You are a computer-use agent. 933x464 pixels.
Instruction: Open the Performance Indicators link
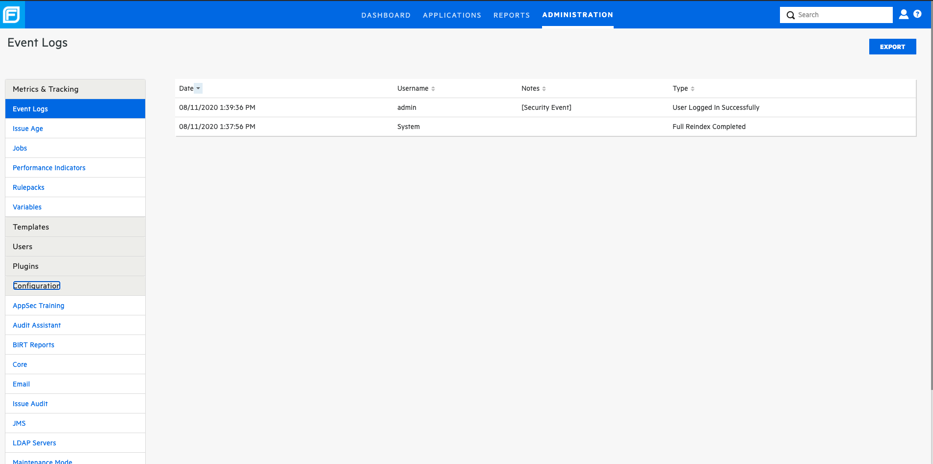[x=49, y=167]
